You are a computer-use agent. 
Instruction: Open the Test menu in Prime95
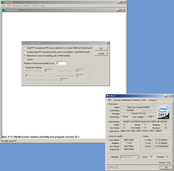pyautogui.click(x=3, y=6)
